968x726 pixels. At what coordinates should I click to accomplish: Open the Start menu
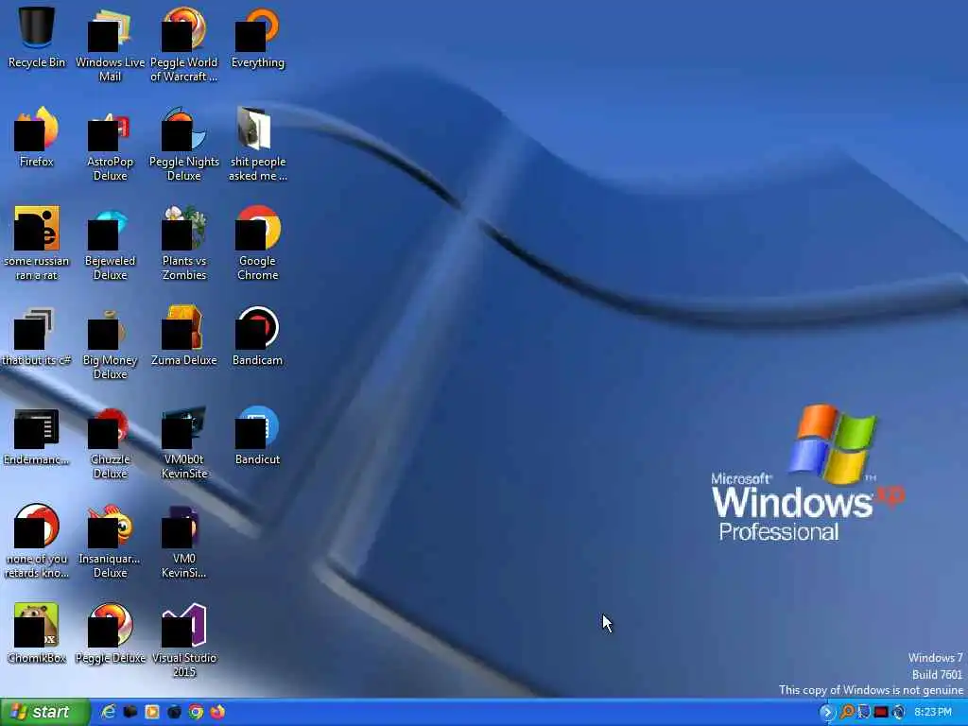click(44, 713)
